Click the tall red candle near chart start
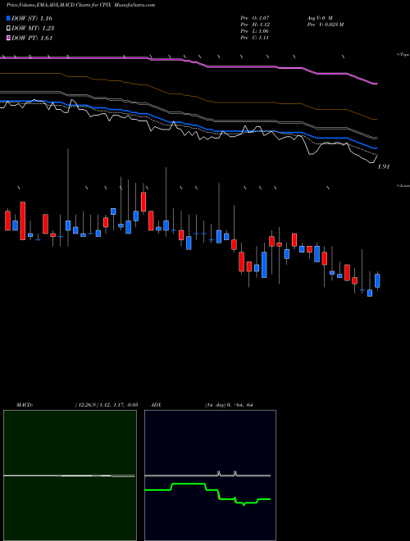 23,220
